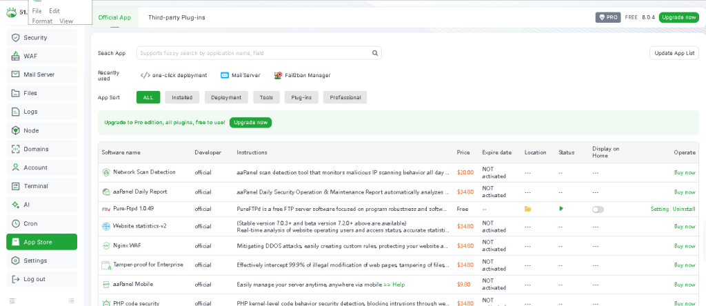
Task: Click the PHP code security row name
Action: [x=136, y=303]
